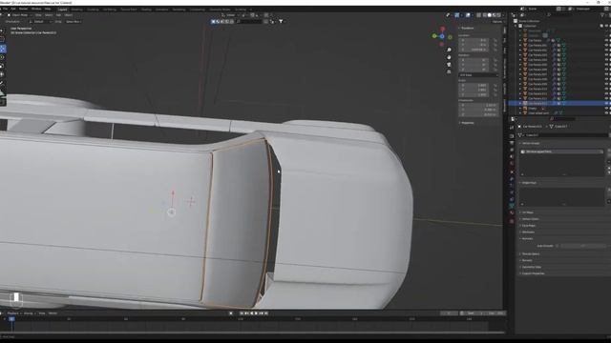Click the Auto Smooth angle slider
Screen dimensions: 611x343
[x=583, y=246]
